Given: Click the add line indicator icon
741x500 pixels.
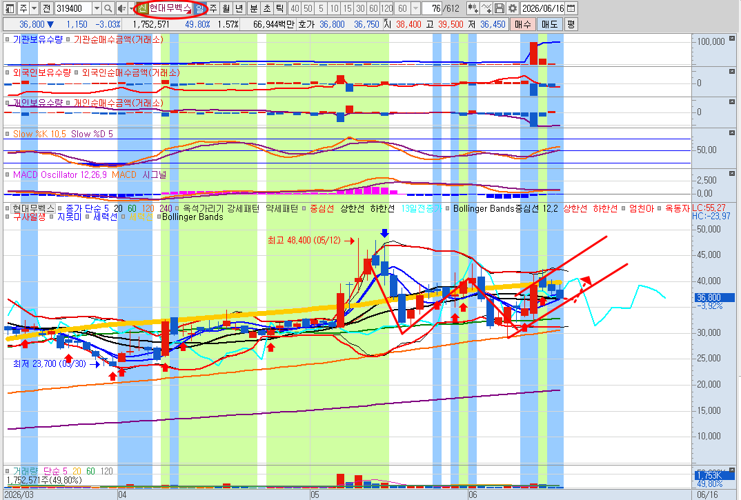Looking at the screenshot, I should coord(486,8).
